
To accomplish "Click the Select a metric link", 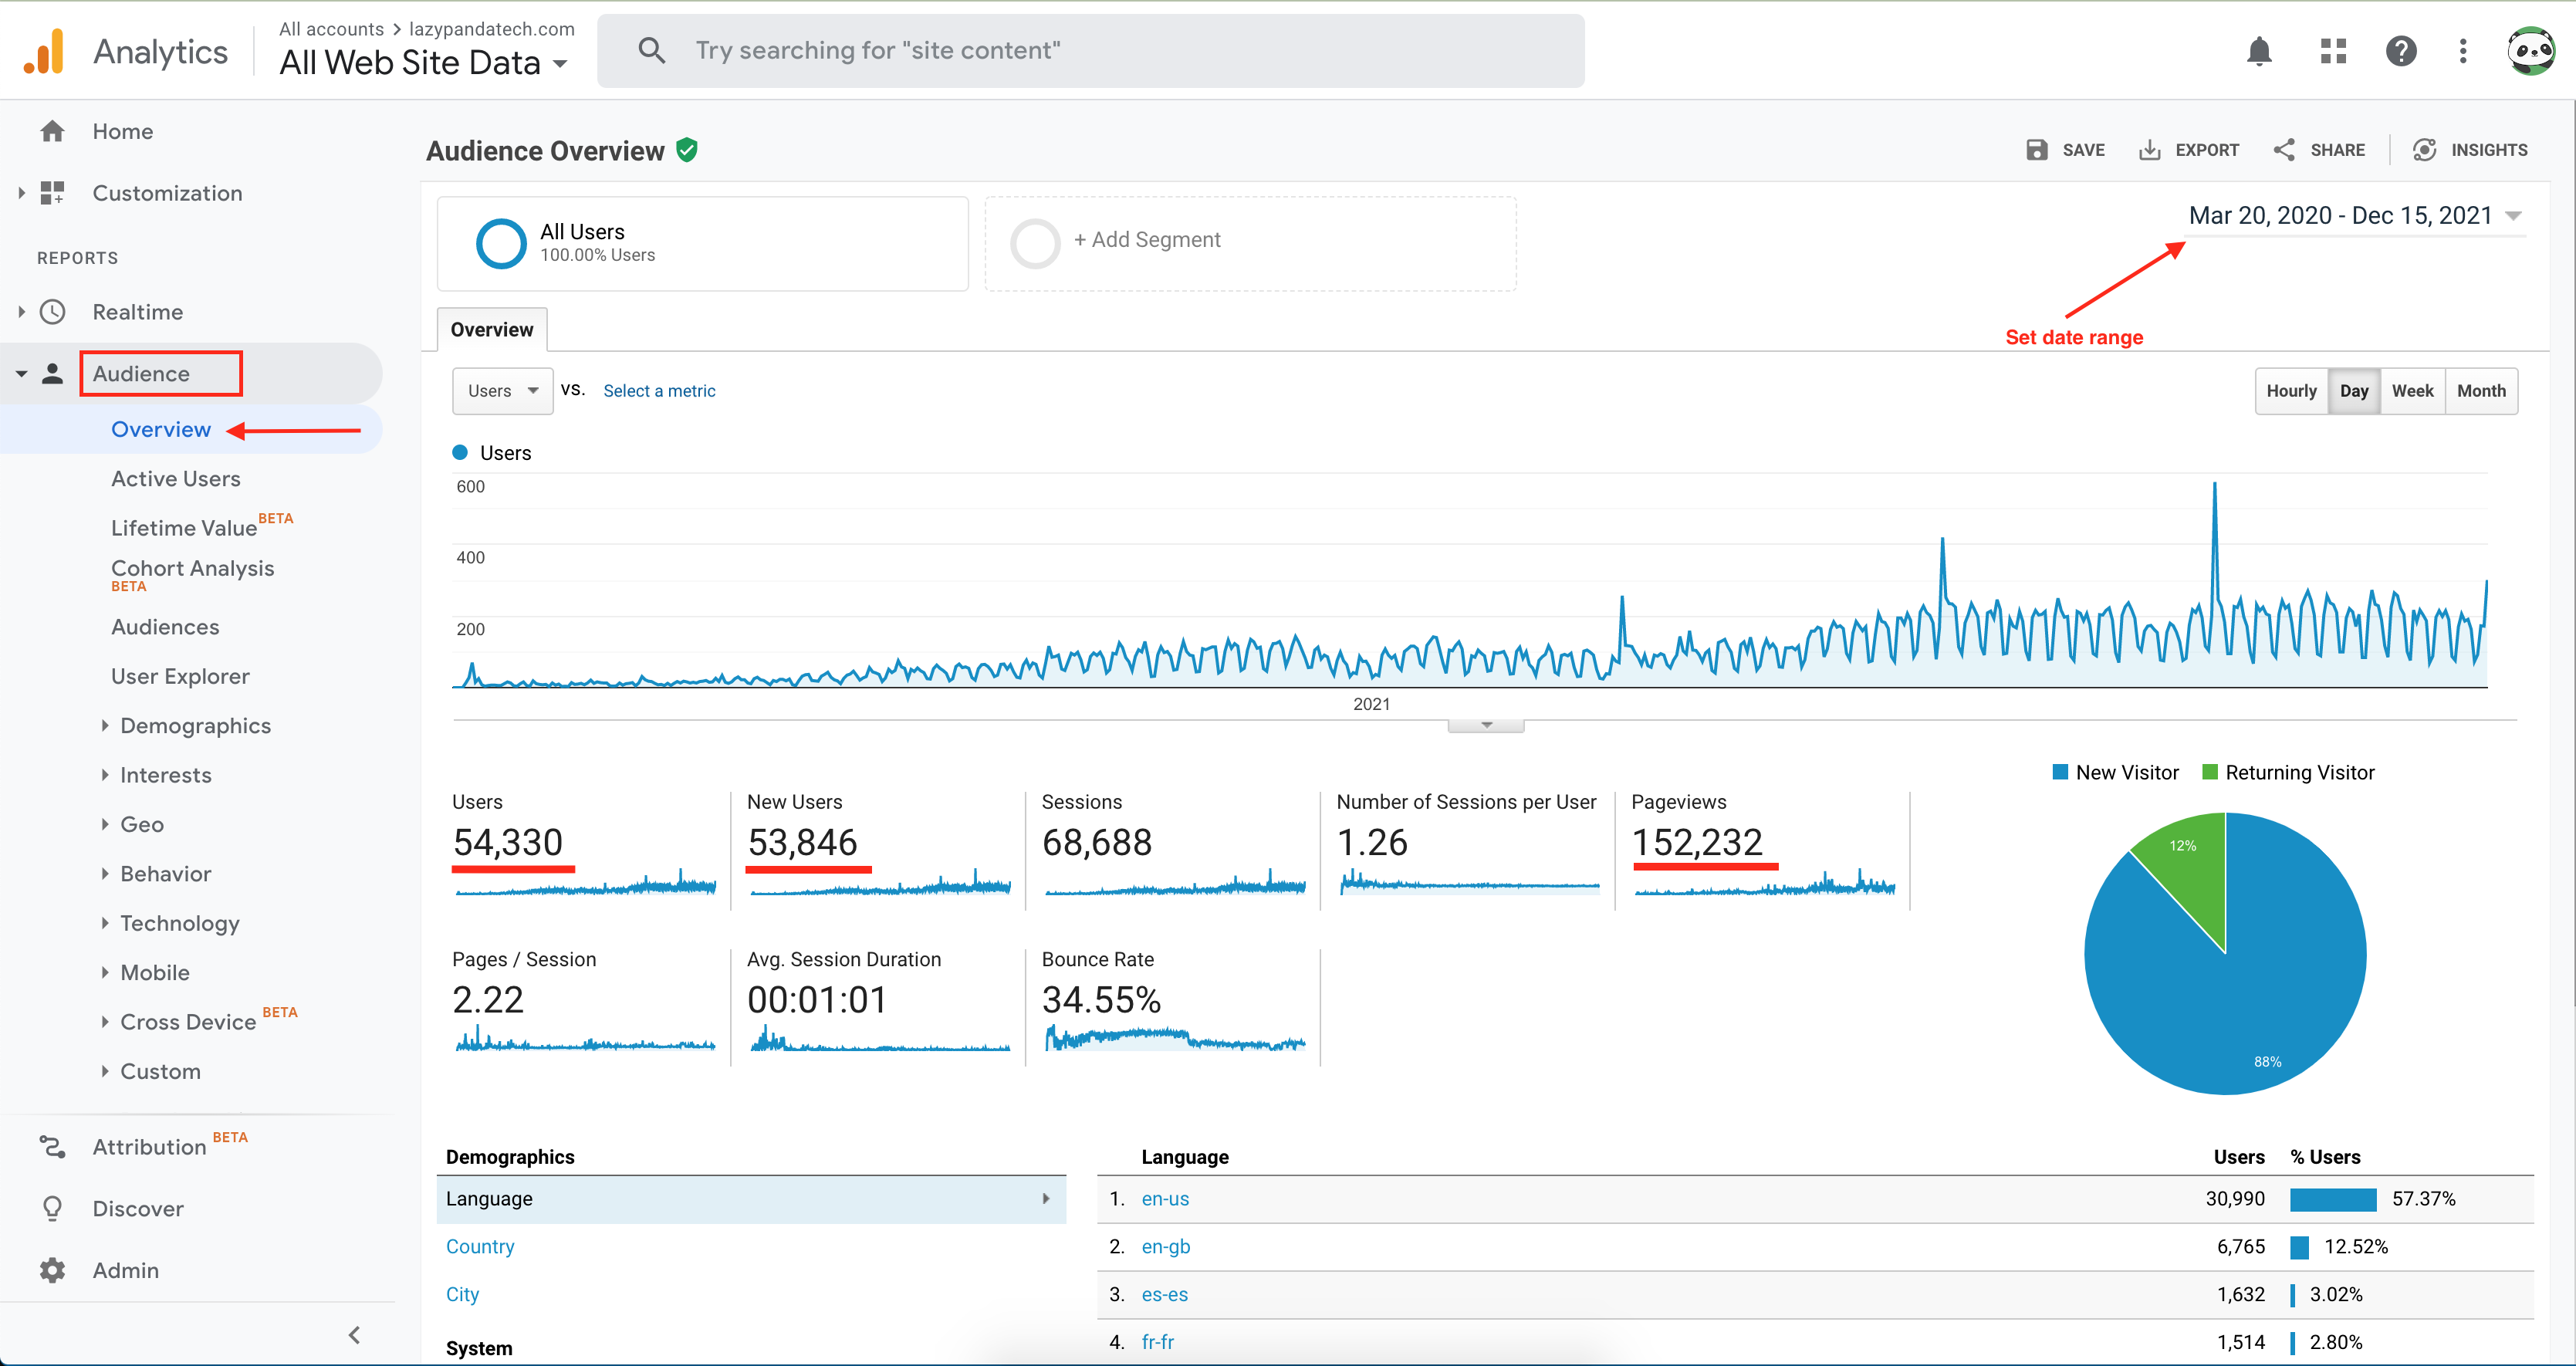I will (659, 391).
